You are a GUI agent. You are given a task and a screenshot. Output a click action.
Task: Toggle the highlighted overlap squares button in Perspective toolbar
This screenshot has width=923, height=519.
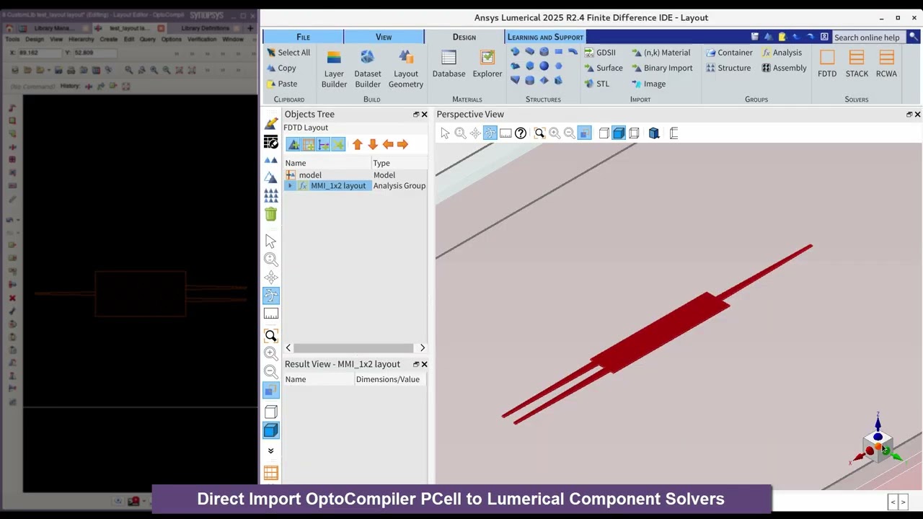[x=585, y=133]
